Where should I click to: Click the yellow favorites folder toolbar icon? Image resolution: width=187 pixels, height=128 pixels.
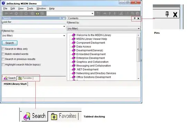pyautogui.click(x=37, y=13)
